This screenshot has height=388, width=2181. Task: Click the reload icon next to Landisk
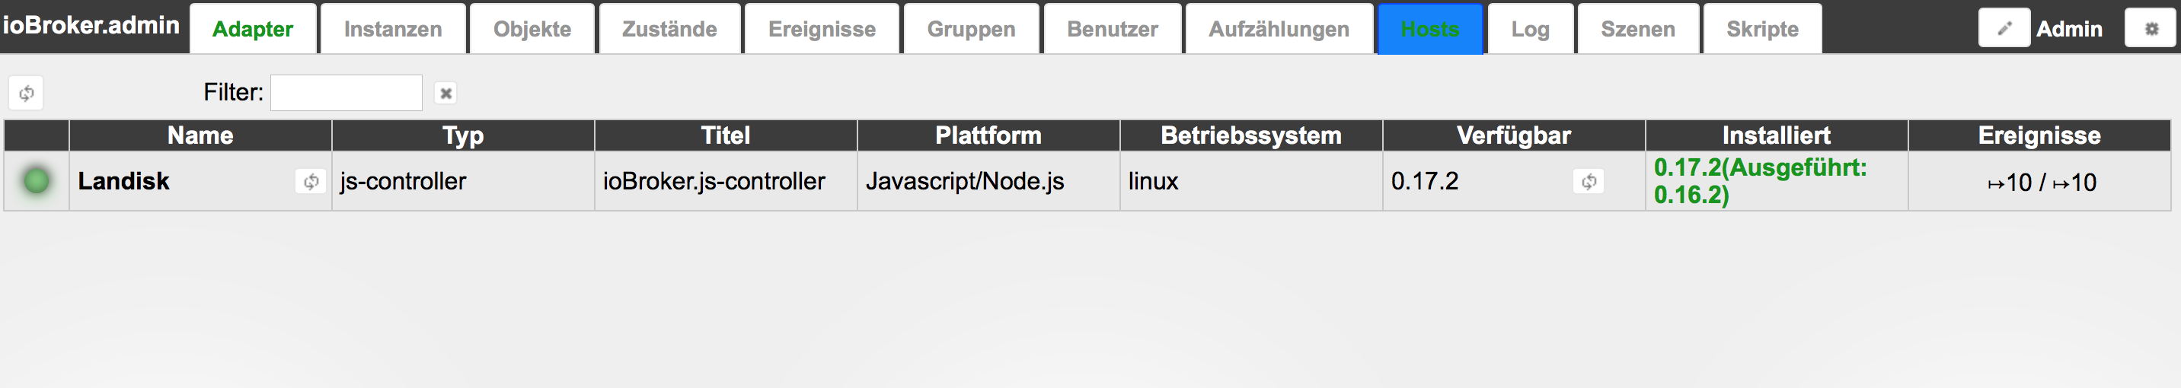coord(311,182)
